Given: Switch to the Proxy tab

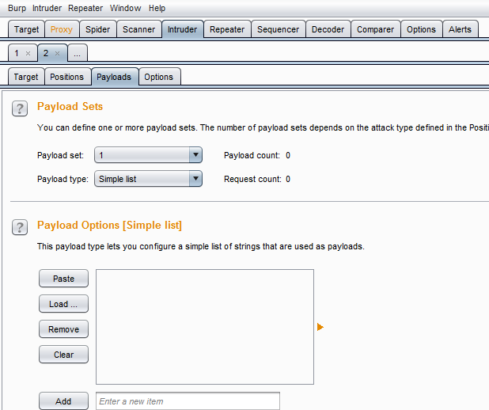Looking at the screenshot, I should (x=61, y=29).
